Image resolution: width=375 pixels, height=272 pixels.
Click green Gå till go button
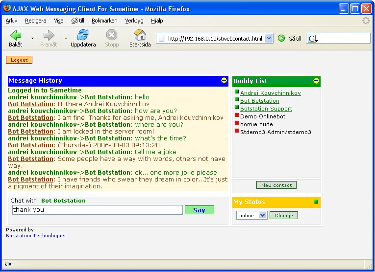(281, 38)
